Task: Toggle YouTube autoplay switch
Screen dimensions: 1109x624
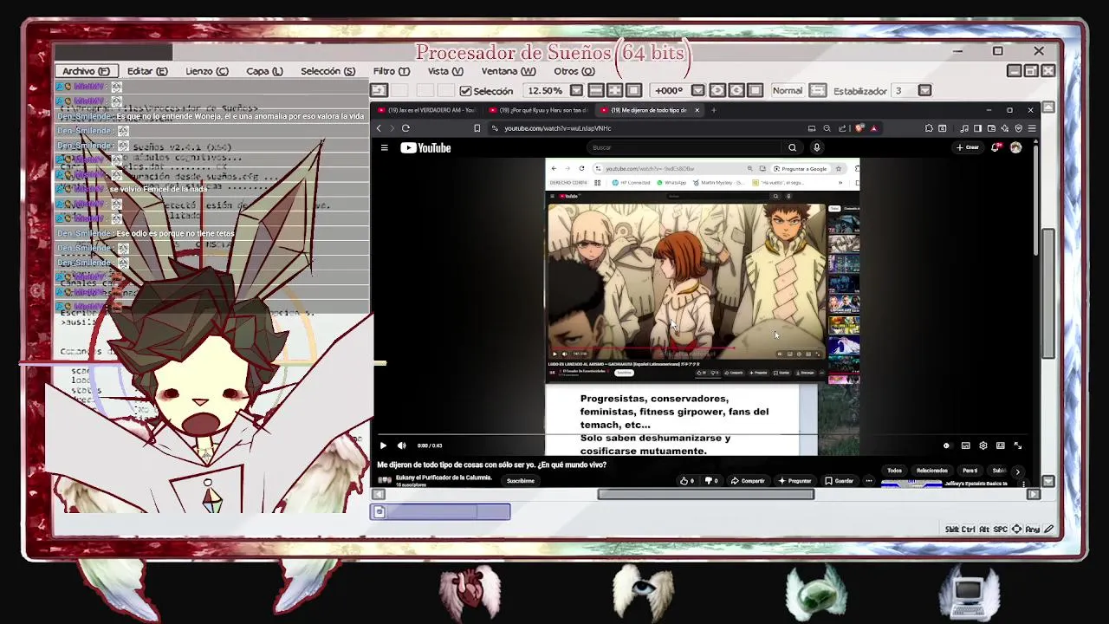Action: tap(946, 445)
